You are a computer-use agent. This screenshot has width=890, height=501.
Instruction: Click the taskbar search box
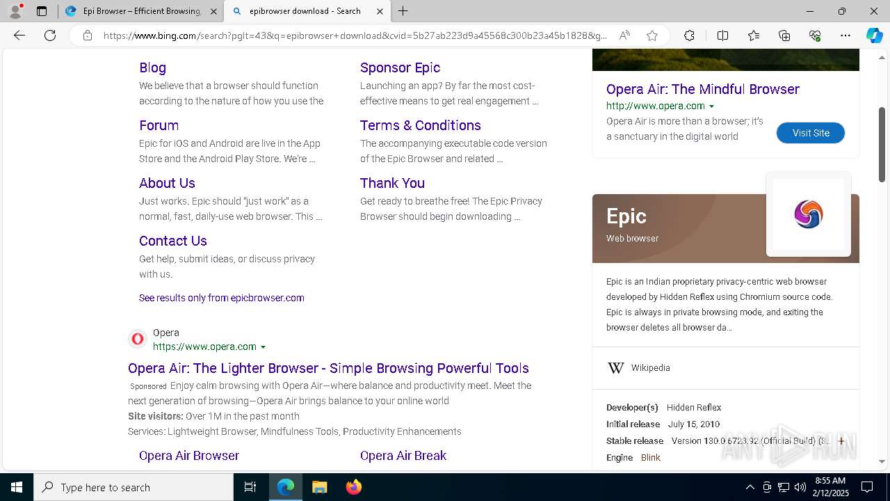[133, 487]
